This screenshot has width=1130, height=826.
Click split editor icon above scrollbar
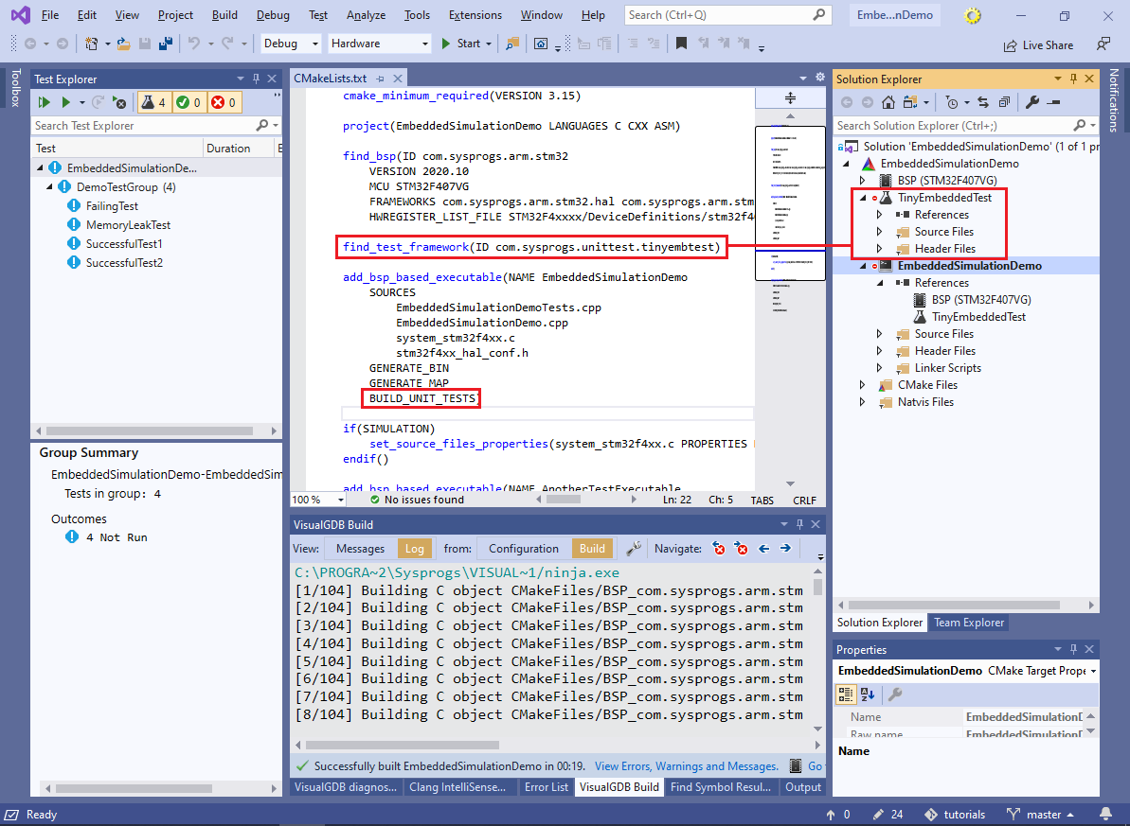790,98
